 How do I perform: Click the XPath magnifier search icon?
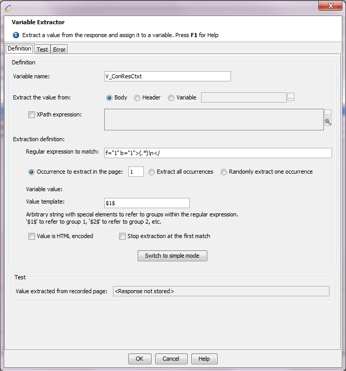click(327, 122)
